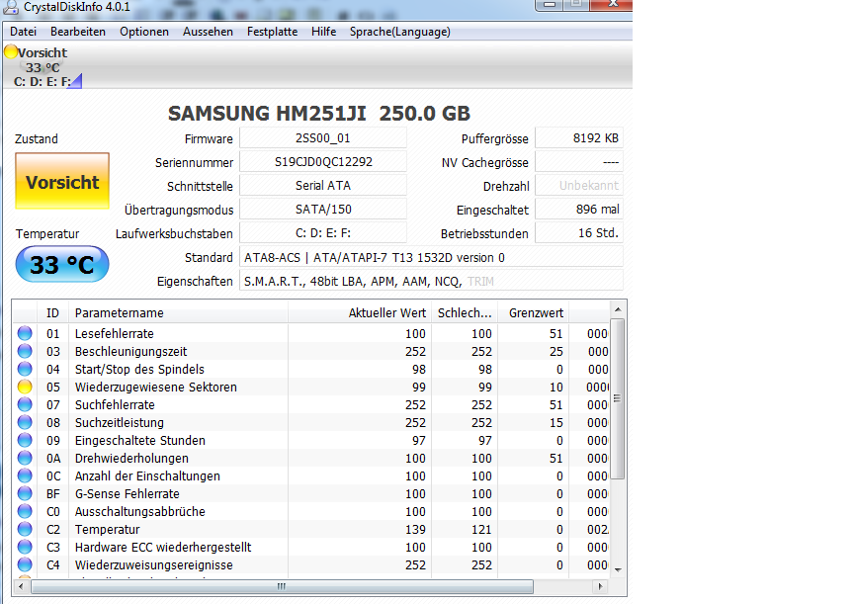Viewport: 854px width, 604px height.
Task: Open the Datei menu
Action: click(x=24, y=32)
